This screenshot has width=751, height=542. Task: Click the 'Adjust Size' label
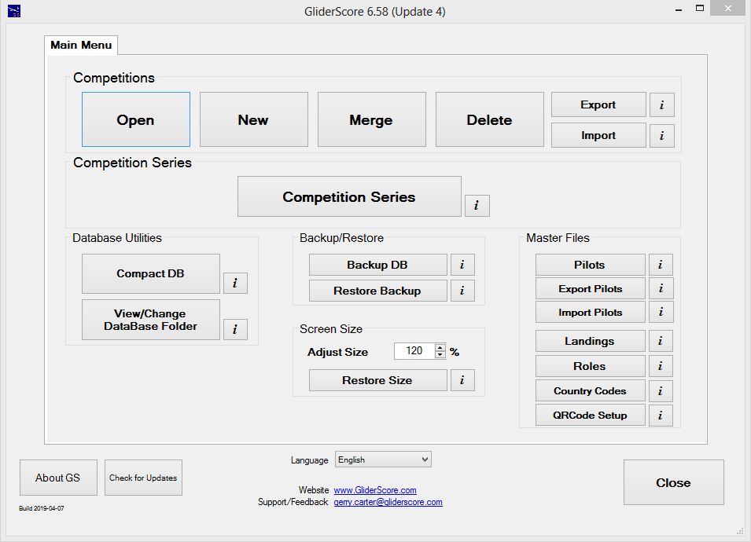tap(337, 352)
